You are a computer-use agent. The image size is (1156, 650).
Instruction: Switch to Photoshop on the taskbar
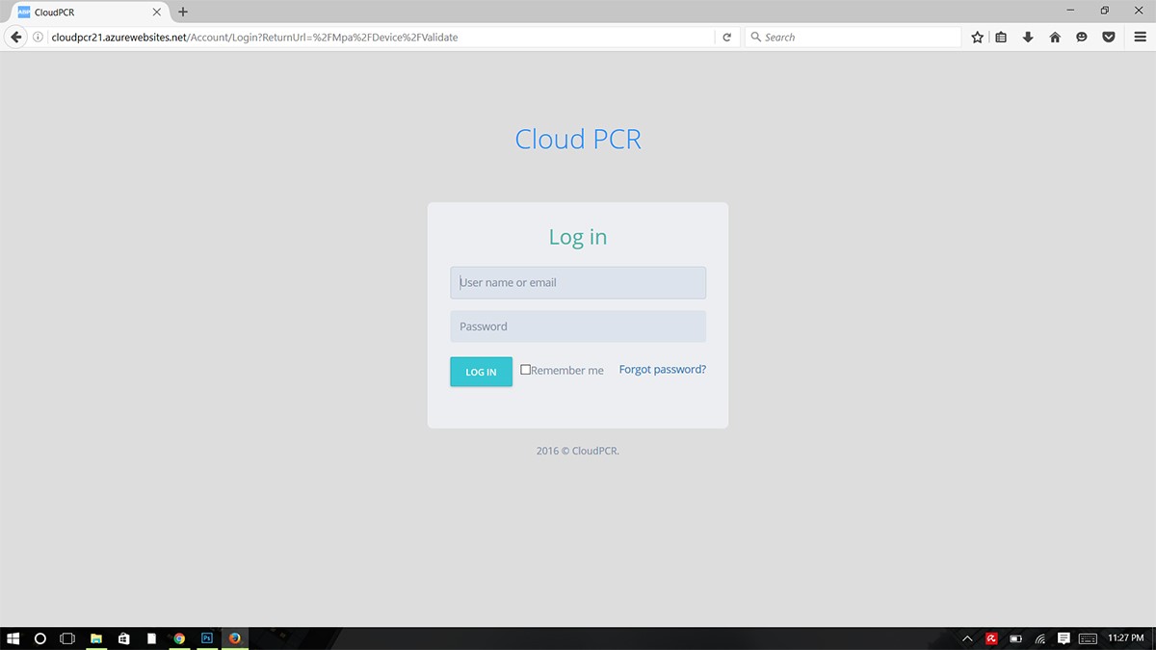pyautogui.click(x=207, y=638)
